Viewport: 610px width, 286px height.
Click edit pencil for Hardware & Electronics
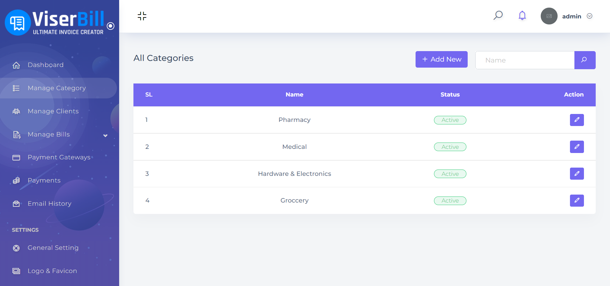click(x=577, y=174)
